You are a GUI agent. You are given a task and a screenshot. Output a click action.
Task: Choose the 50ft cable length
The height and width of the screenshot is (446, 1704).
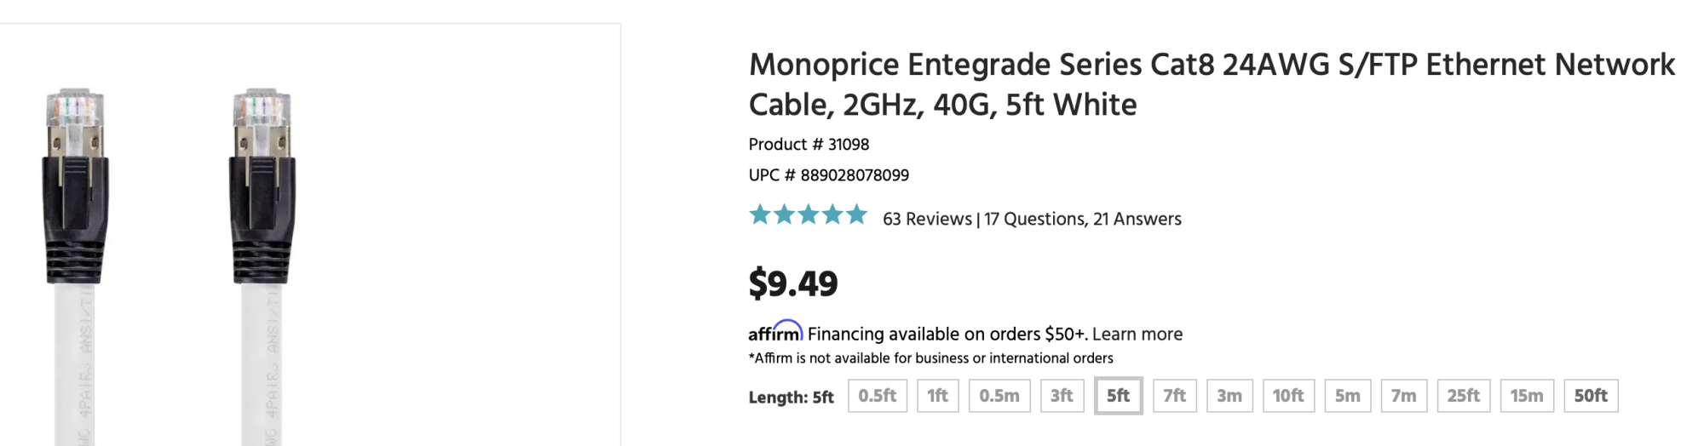[x=1590, y=396]
